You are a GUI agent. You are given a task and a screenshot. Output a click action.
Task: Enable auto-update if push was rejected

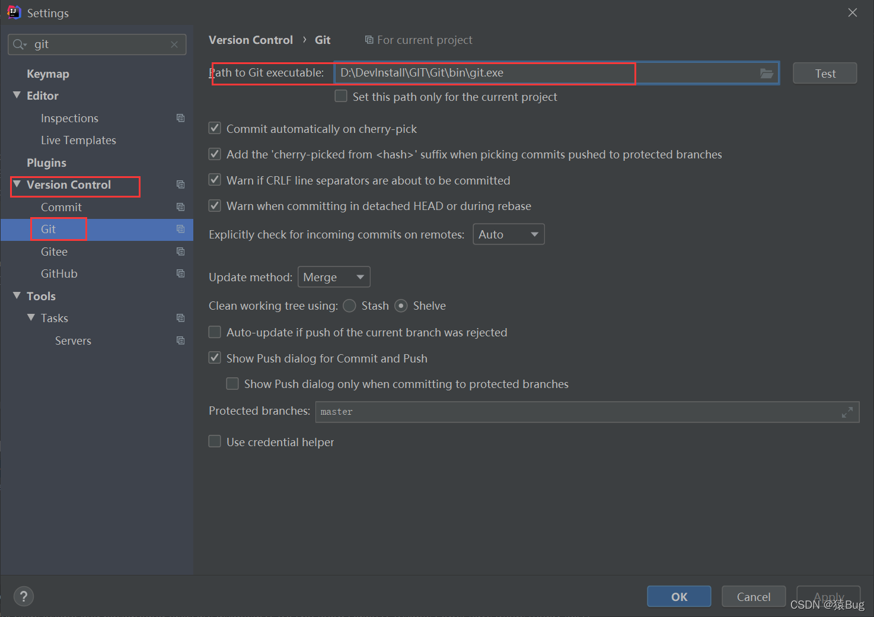pyautogui.click(x=215, y=332)
